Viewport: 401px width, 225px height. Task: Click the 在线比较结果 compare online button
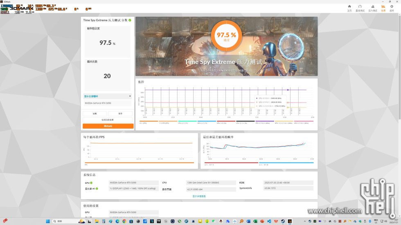click(108, 120)
